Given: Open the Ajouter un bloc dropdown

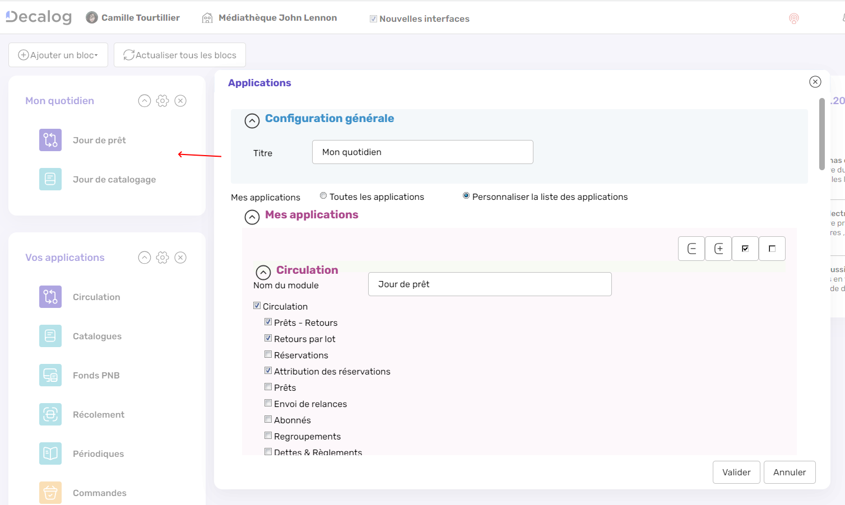Looking at the screenshot, I should pyautogui.click(x=58, y=54).
